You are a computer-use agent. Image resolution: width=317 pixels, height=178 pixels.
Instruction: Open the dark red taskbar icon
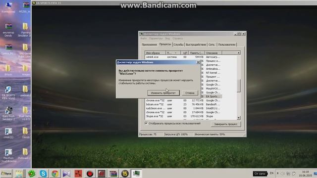[x=102, y=174]
